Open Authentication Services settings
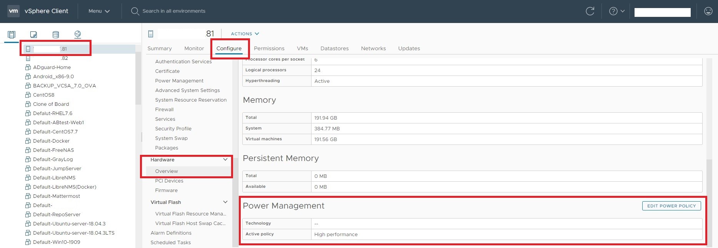The image size is (718, 248). 183,61
